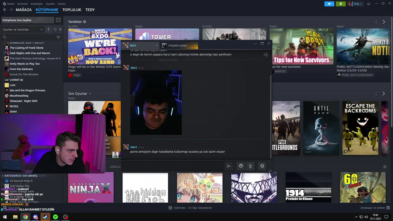The image size is (393, 221).
Task: Open the Oyunlar menu
Action: click(50, 4)
